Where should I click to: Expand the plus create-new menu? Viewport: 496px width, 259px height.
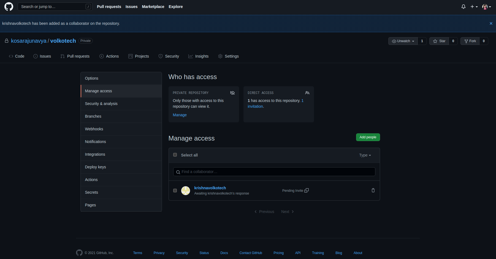point(474,7)
